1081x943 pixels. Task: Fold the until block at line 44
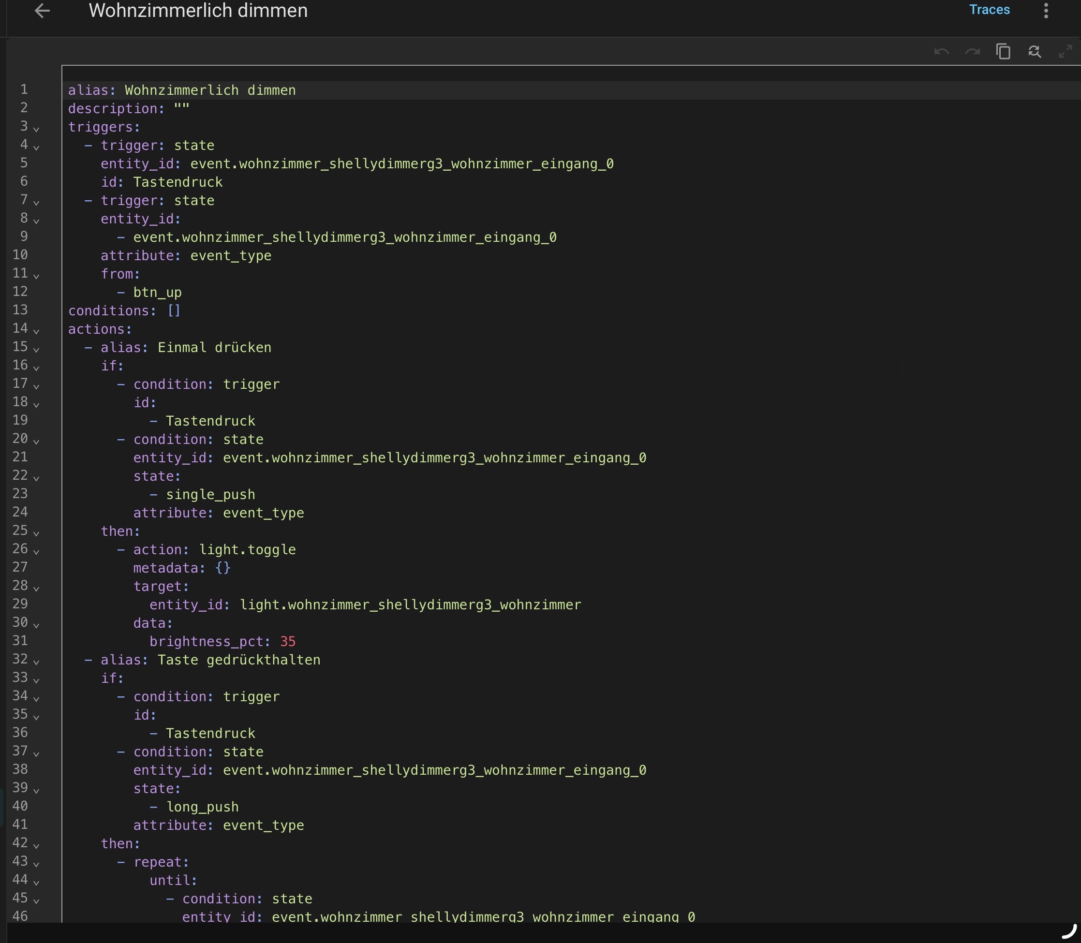pos(36,882)
